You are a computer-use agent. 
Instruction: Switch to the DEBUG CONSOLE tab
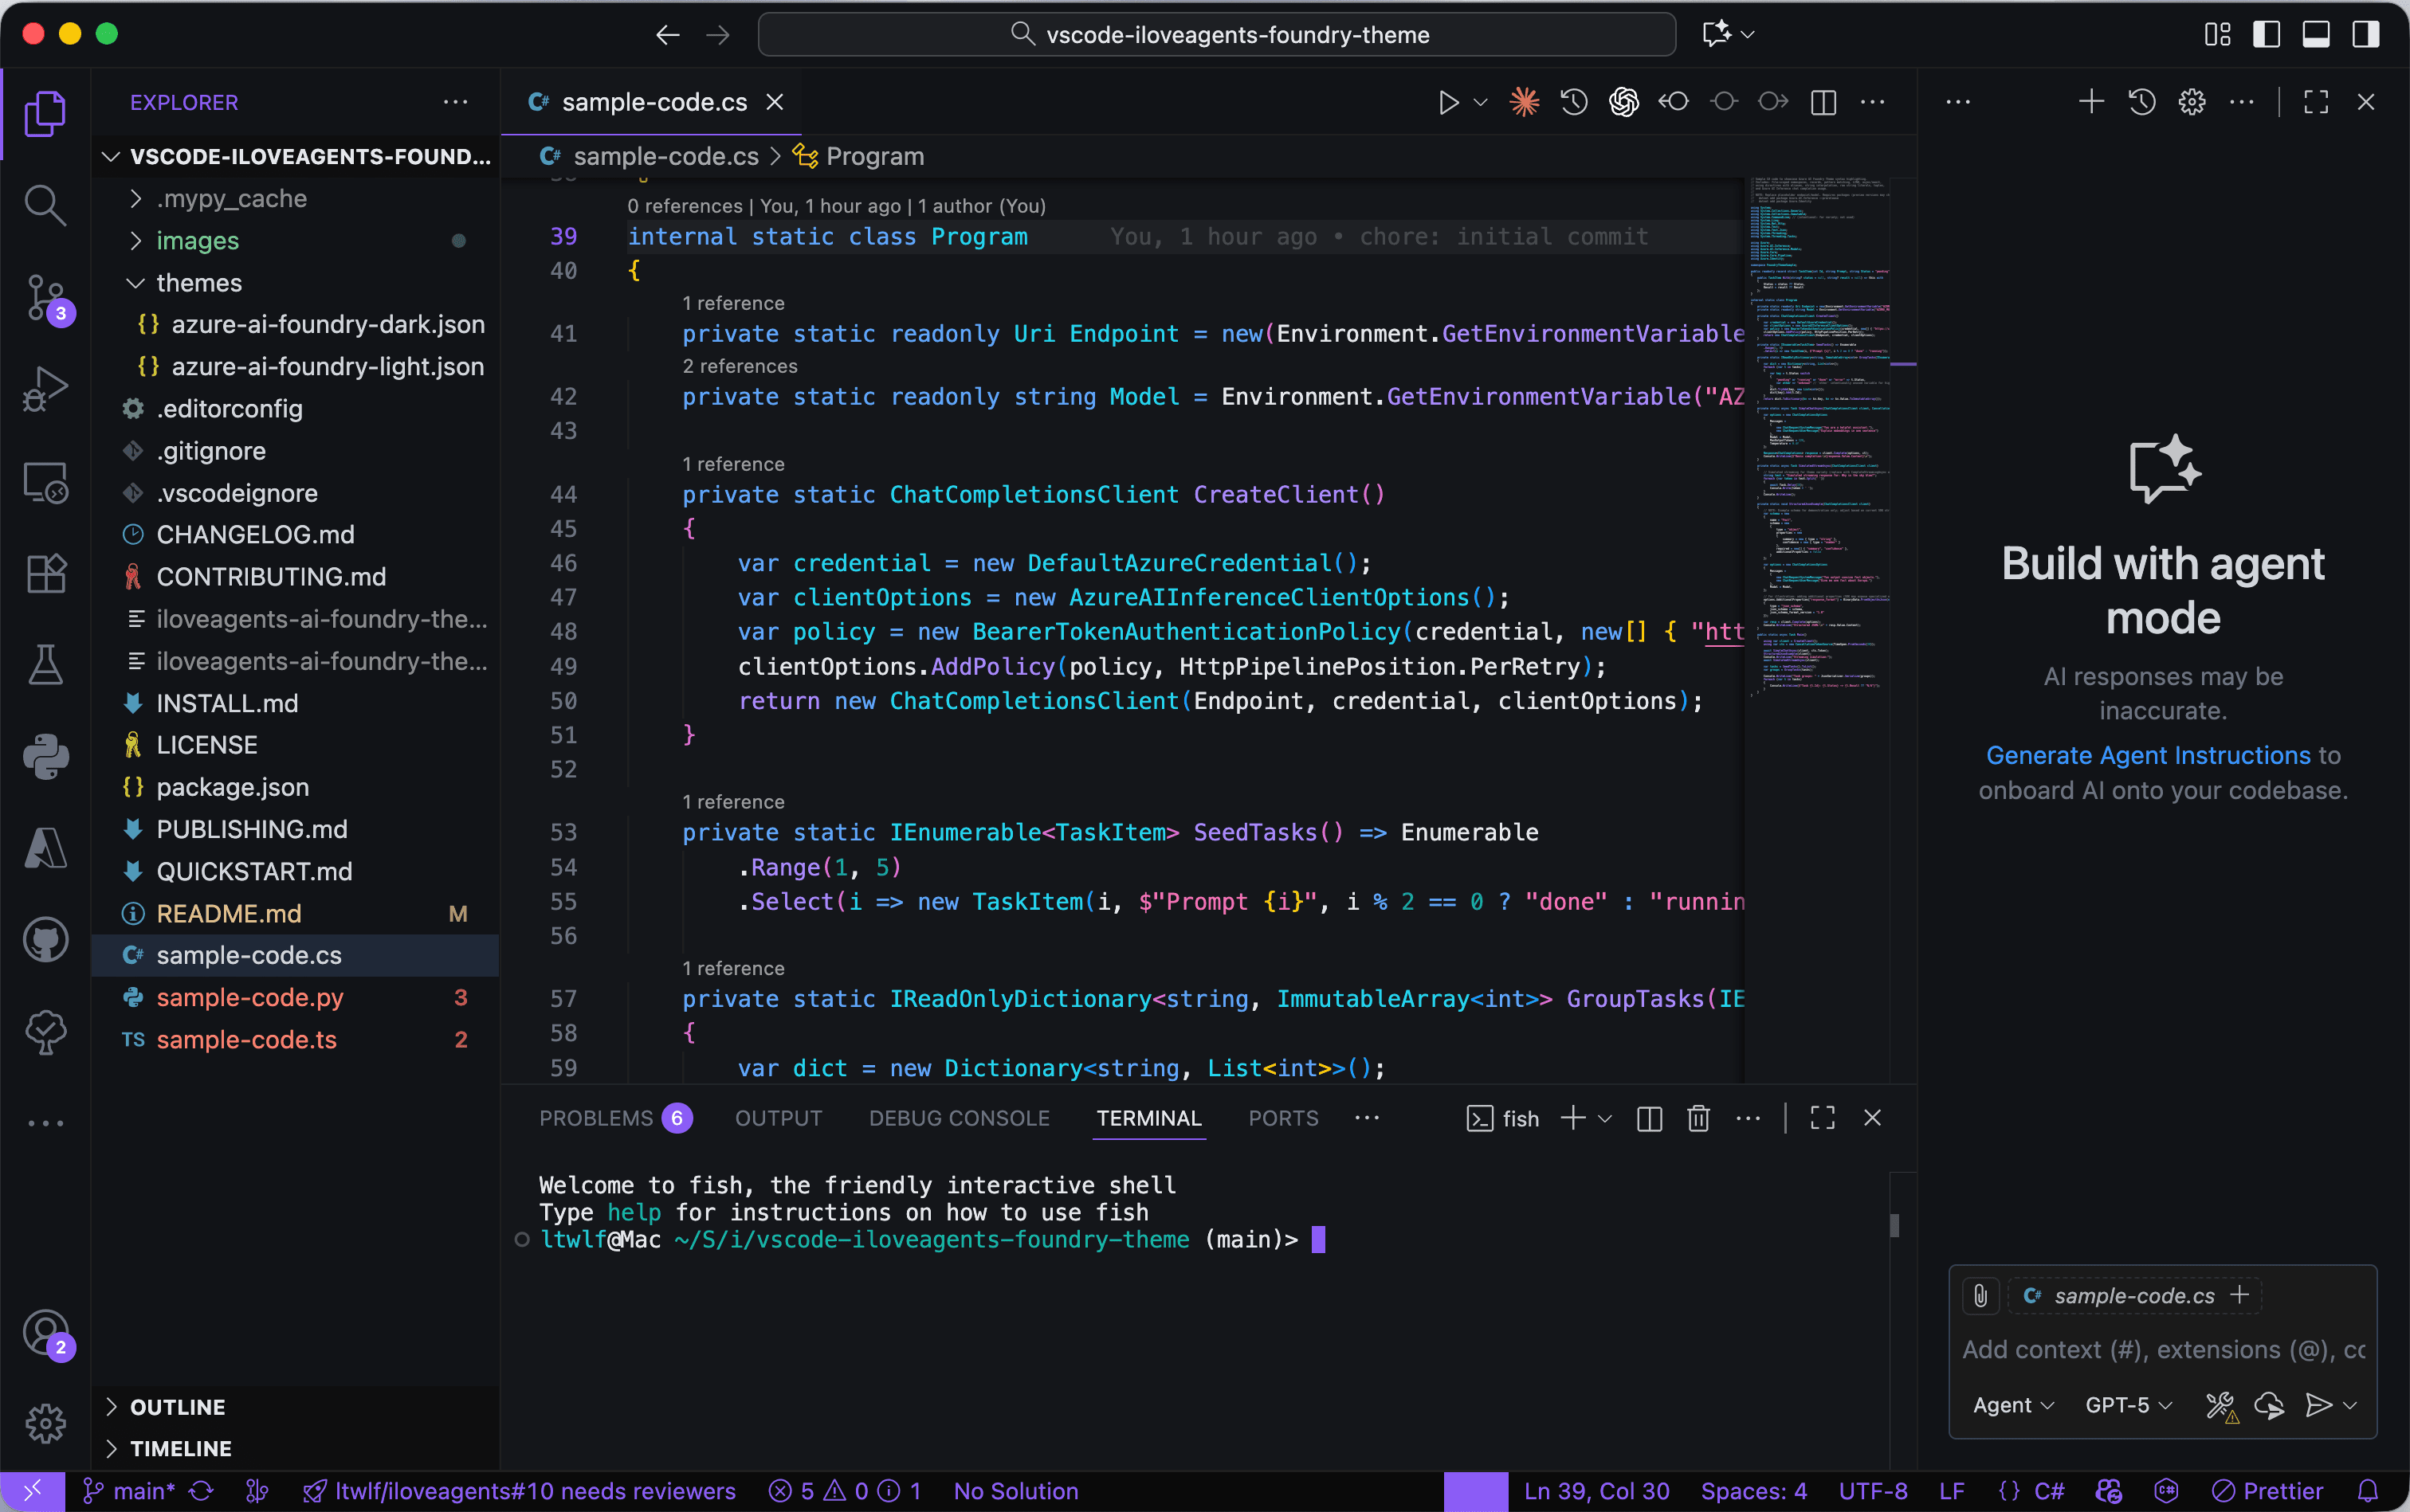959,1118
